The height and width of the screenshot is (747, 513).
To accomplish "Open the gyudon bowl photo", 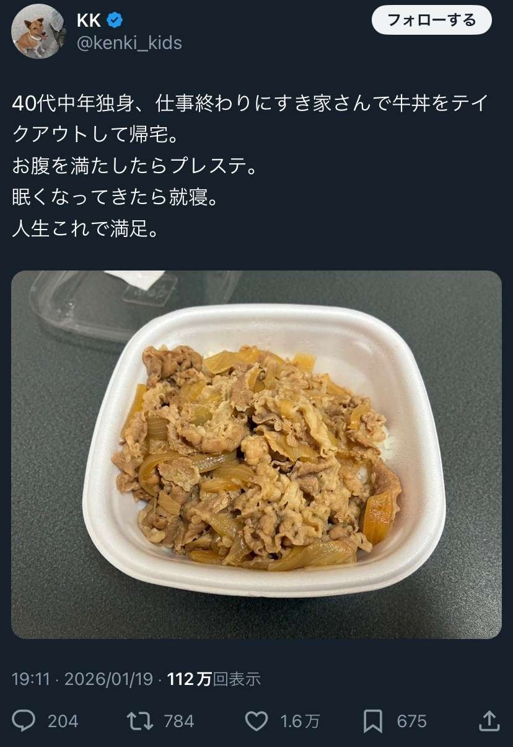I will pos(256,455).
